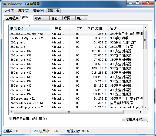Select 360se.exe using 15,212 K memory
The image size is (156, 136).
tap(76, 81)
